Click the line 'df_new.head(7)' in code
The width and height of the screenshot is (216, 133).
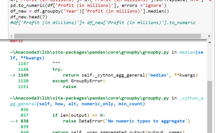pos(29,17)
